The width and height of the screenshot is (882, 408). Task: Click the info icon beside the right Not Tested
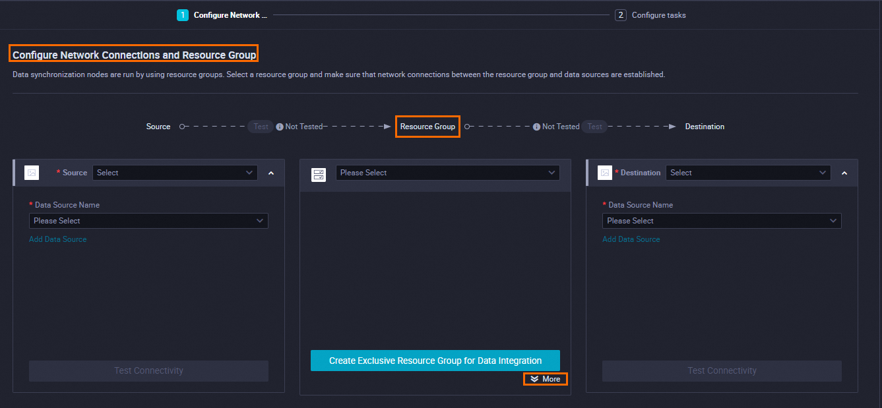point(537,127)
